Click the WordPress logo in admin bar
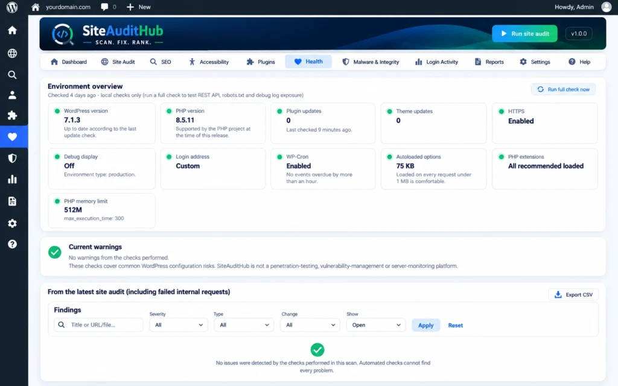Screen dimensions: 618x386 click(x=12, y=7)
